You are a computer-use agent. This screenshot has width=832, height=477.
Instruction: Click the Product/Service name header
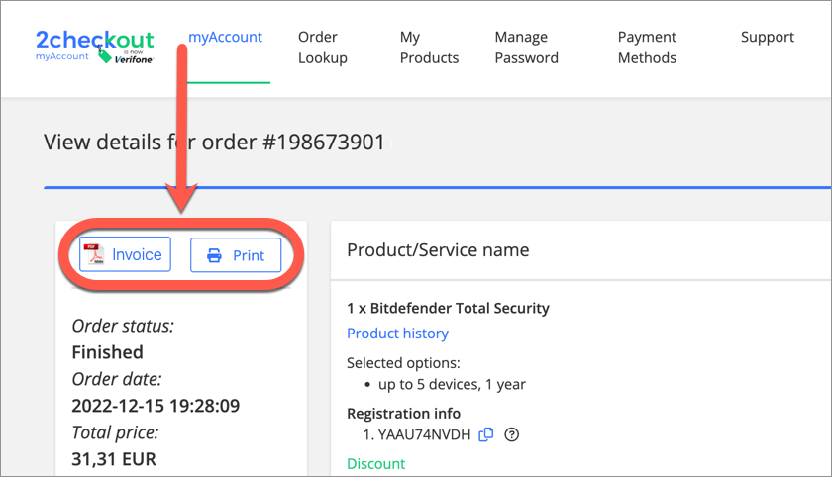(438, 249)
